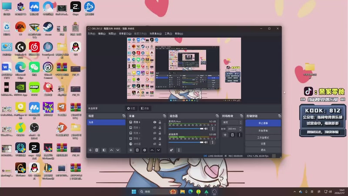Open the transition three-dot properties menu
The image size is (348, 196).
tap(240, 135)
